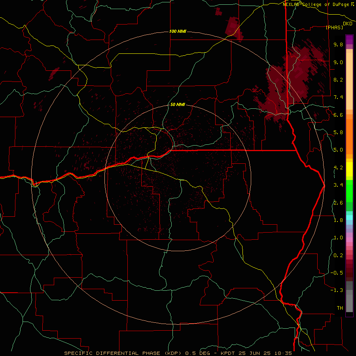
Task: Click the 1.8 scale value
Action: tap(338, 220)
